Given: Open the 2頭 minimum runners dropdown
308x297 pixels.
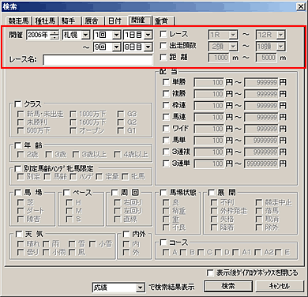Looking at the screenshot, I should pos(233,47).
